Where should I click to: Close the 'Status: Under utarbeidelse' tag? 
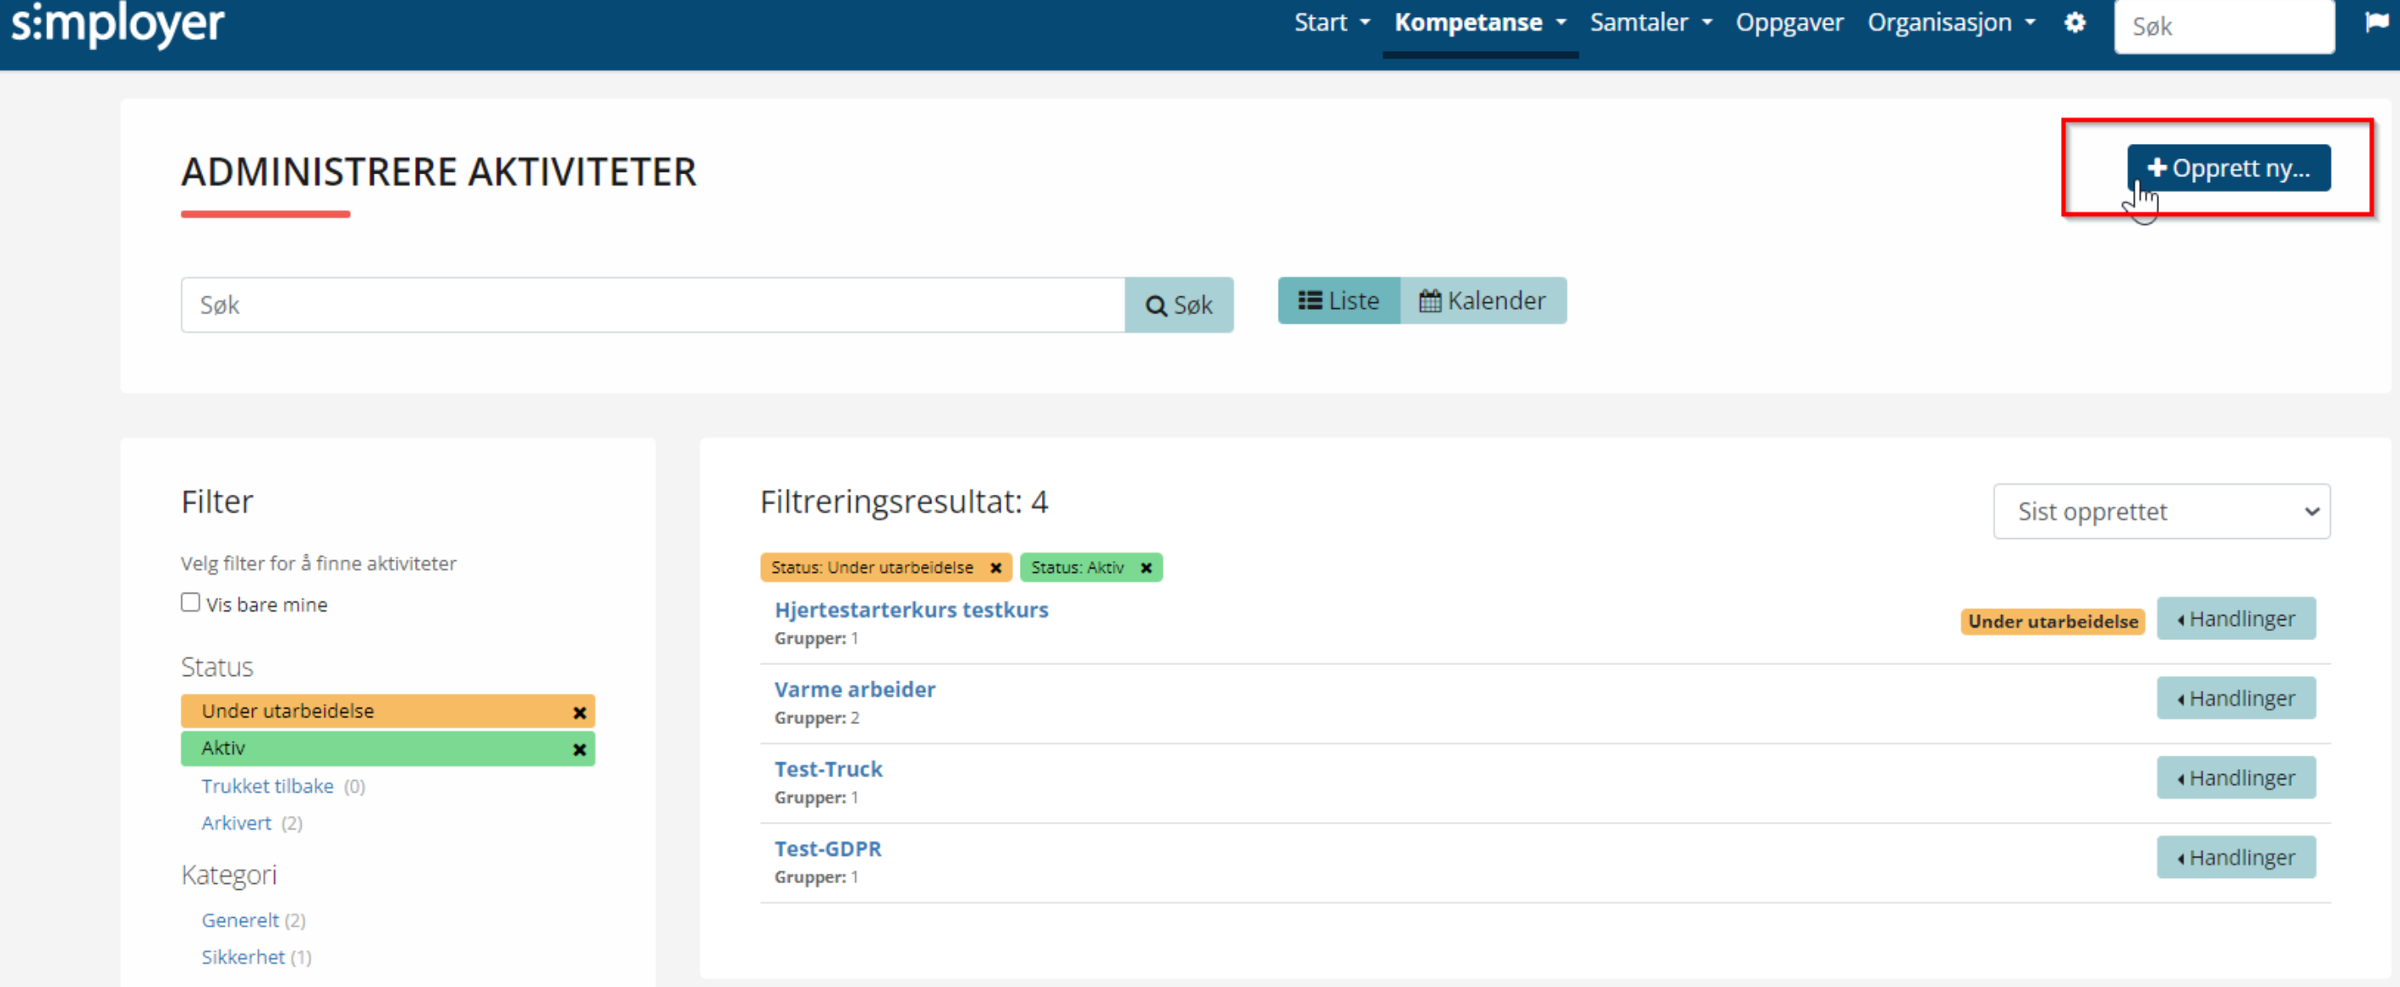click(x=995, y=567)
